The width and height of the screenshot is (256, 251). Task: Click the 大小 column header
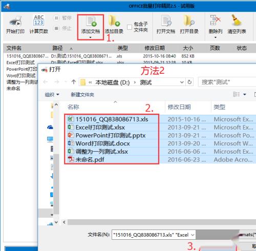click(188, 48)
